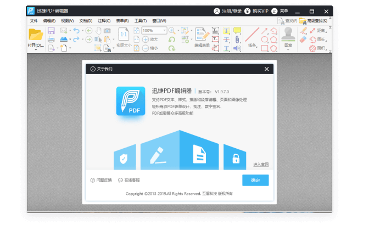Select the paperclip file attachment tool

237,40
